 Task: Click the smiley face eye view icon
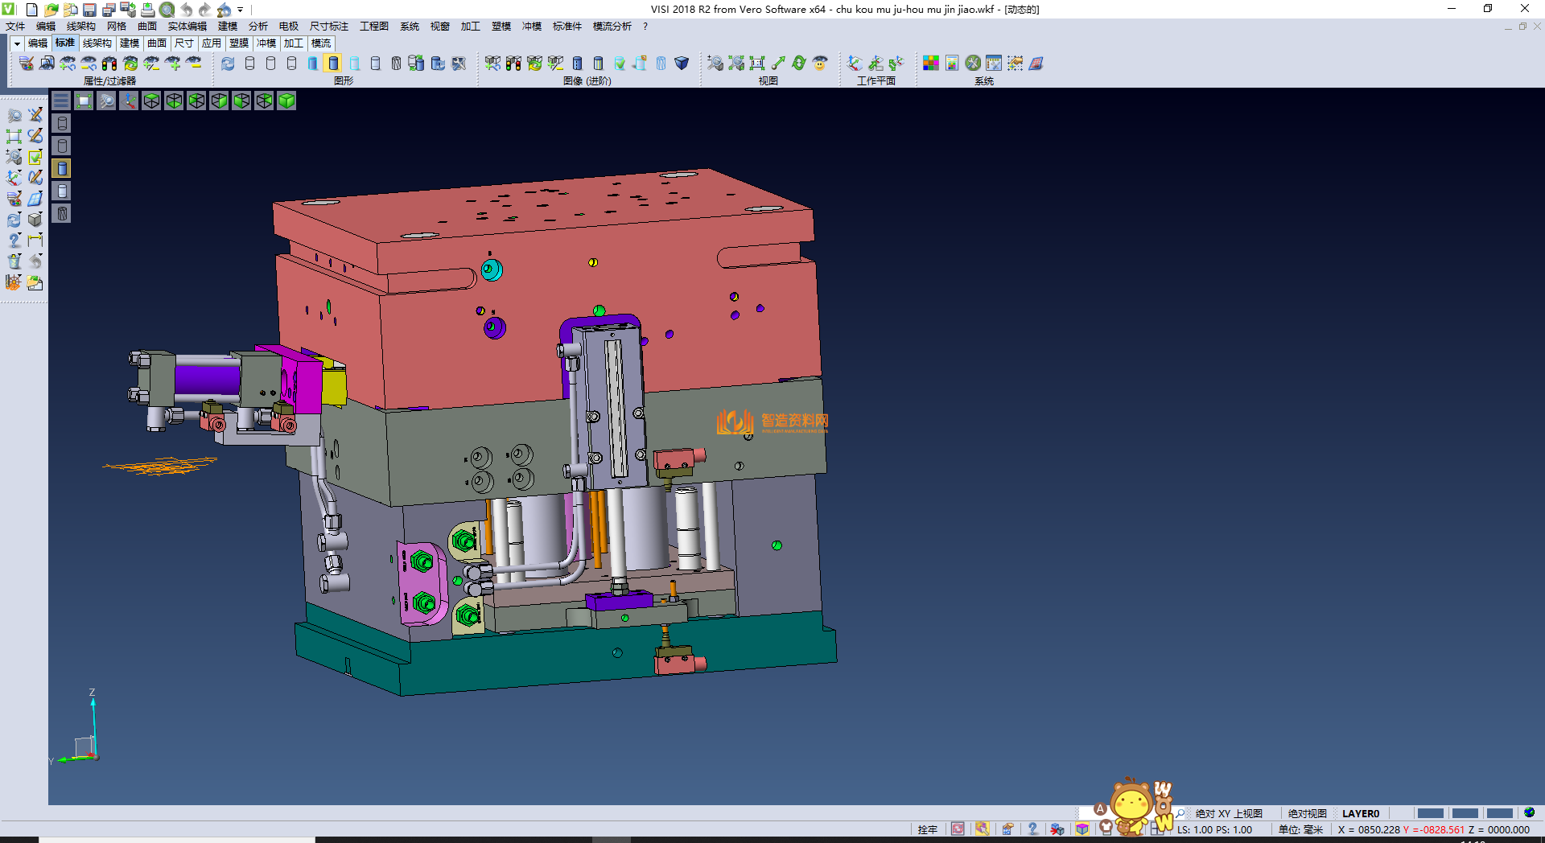pyautogui.click(x=820, y=63)
